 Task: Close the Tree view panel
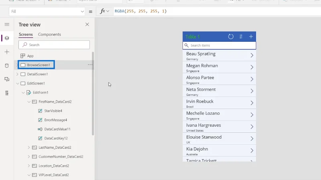tap(87, 24)
